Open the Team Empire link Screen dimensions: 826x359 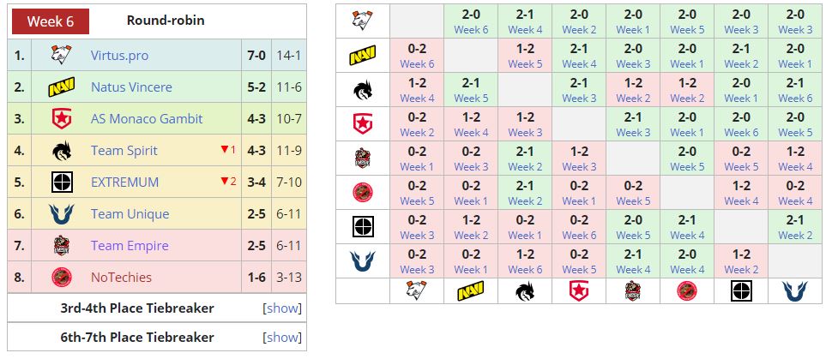pyautogui.click(x=130, y=246)
